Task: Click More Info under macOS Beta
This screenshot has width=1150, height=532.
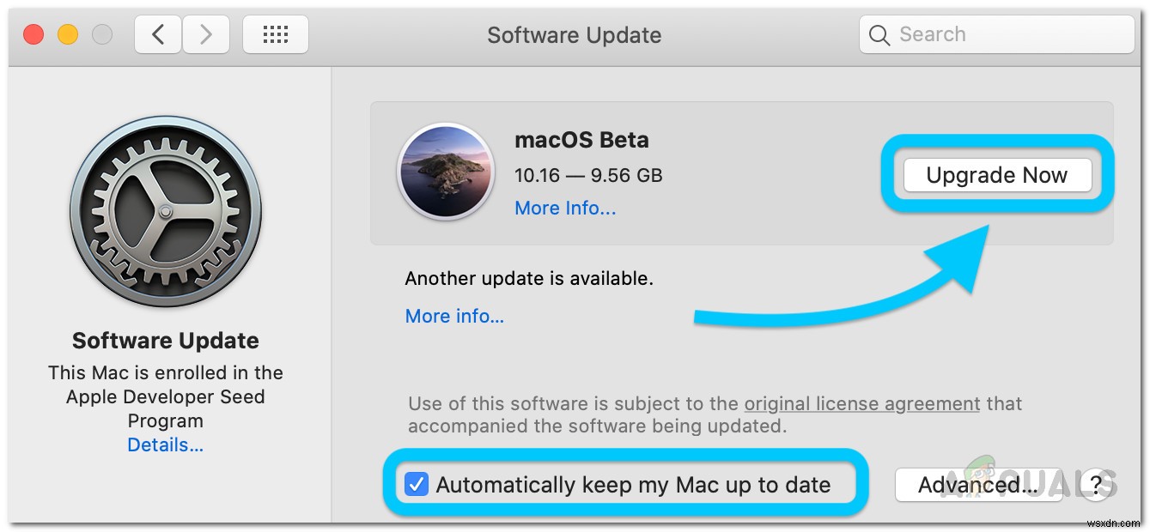Action: point(564,208)
